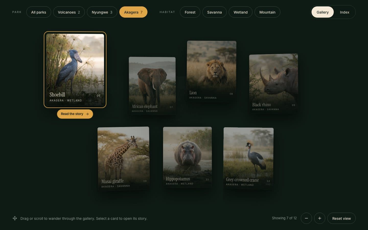Click the '06' number on Shoebill card
The image size is (368, 230).
(98, 96)
